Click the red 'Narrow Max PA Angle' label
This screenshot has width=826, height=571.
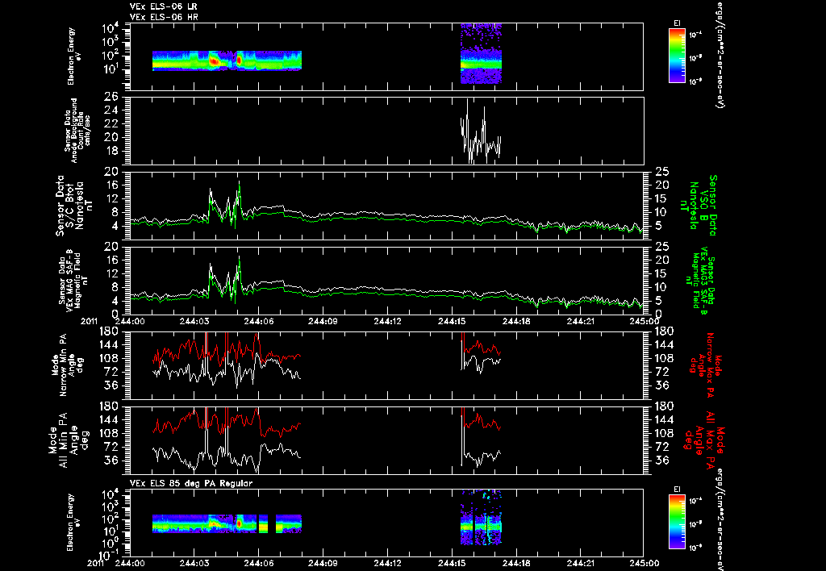pyautogui.click(x=706, y=365)
